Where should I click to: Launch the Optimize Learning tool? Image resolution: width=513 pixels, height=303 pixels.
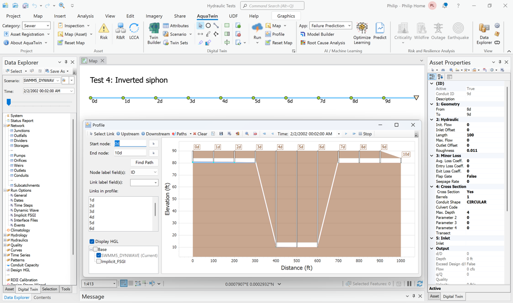(362, 33)
